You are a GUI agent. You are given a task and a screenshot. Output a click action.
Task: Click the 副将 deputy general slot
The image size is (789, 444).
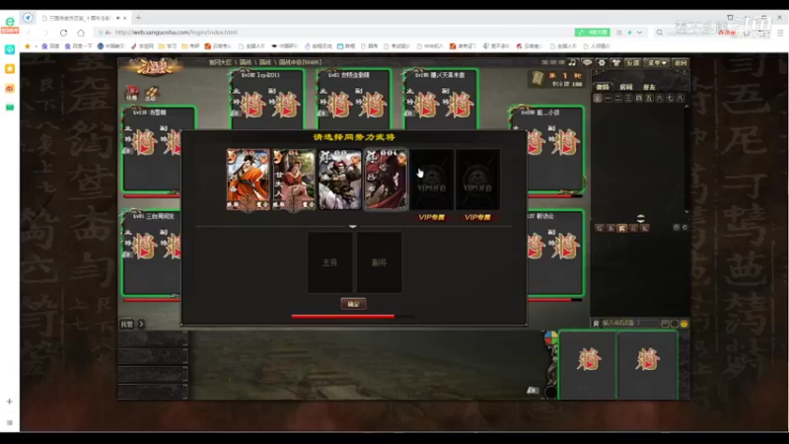(379, 262)
